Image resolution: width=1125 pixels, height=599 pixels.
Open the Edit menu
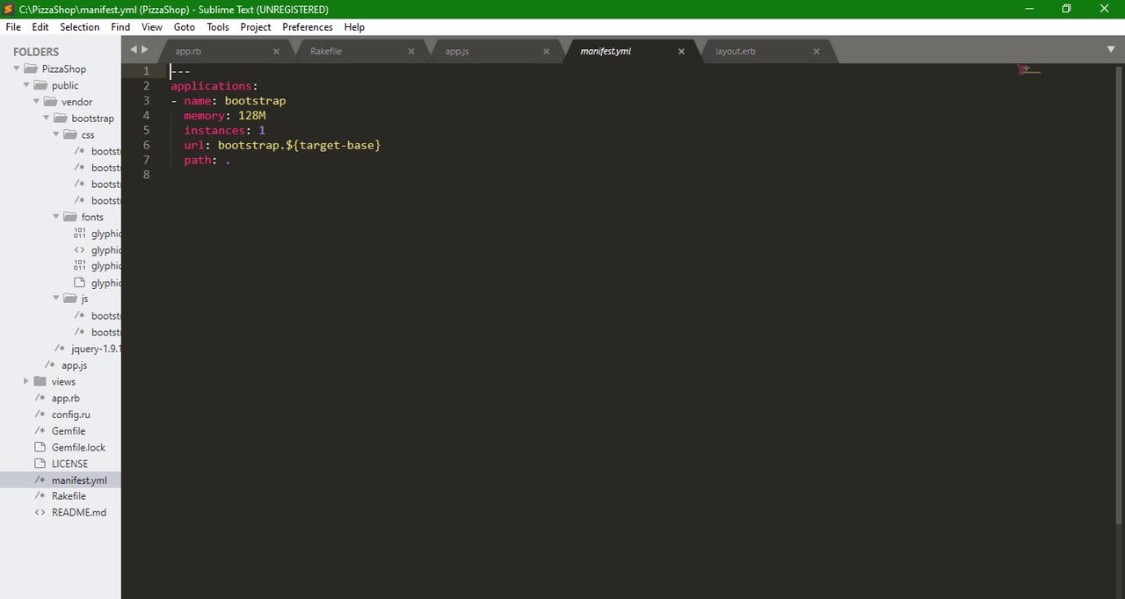(x=40, y=27)
